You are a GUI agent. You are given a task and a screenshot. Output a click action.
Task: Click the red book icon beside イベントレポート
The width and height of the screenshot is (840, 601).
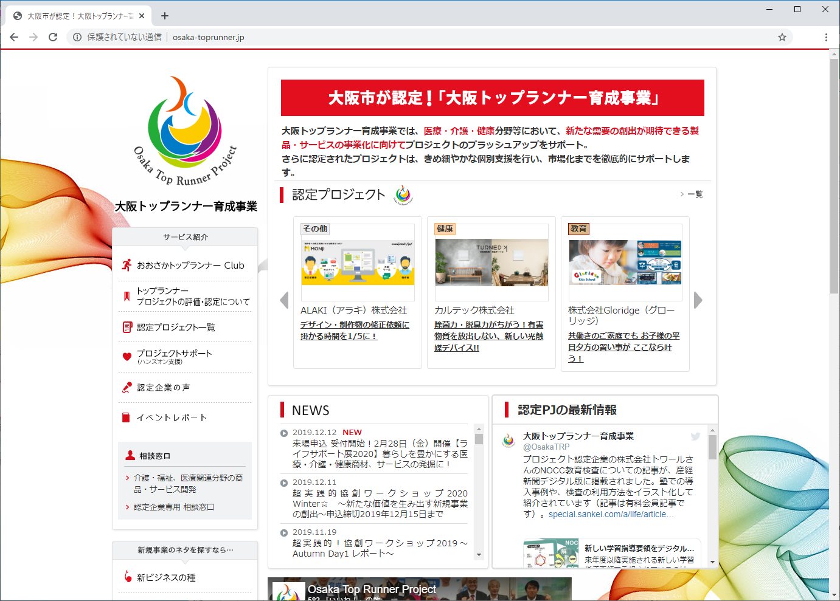point(126,417)
